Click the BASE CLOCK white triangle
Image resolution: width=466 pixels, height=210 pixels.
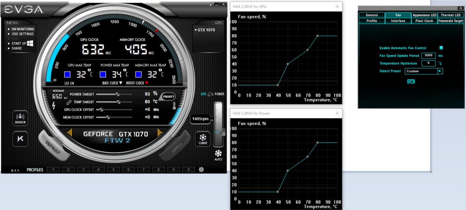click(120, 83)
